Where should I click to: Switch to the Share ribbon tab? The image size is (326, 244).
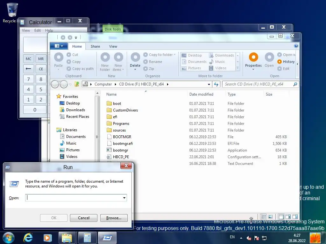[95, 46]
